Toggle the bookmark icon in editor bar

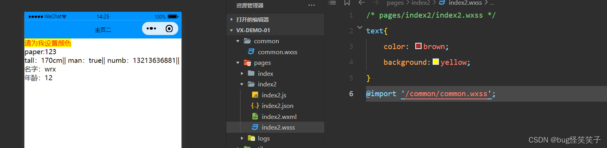click(347, 3)
